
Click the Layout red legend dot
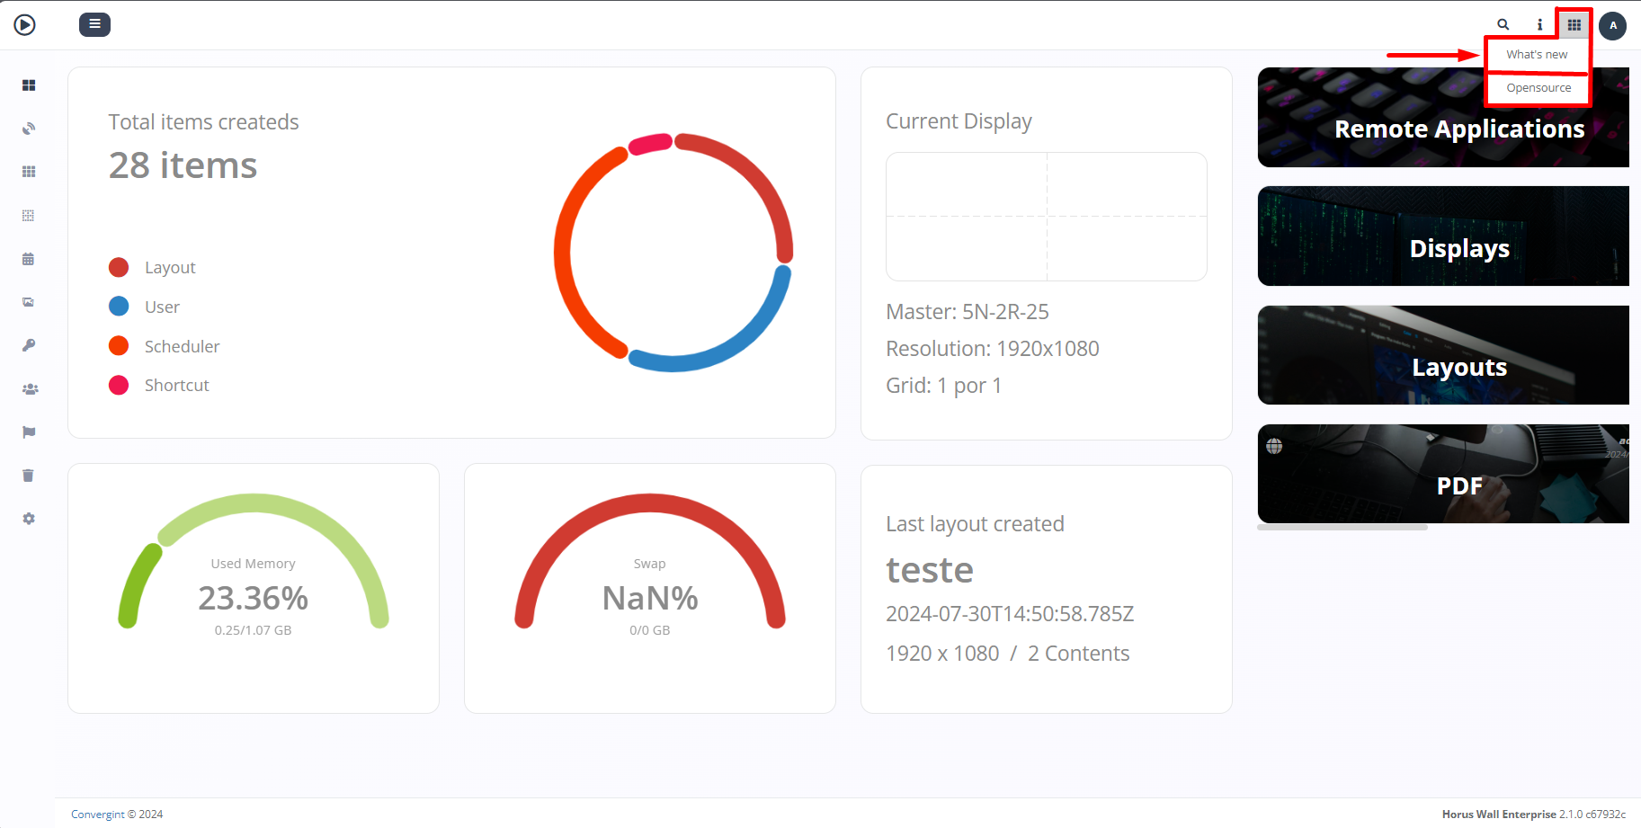click(119, 268)
